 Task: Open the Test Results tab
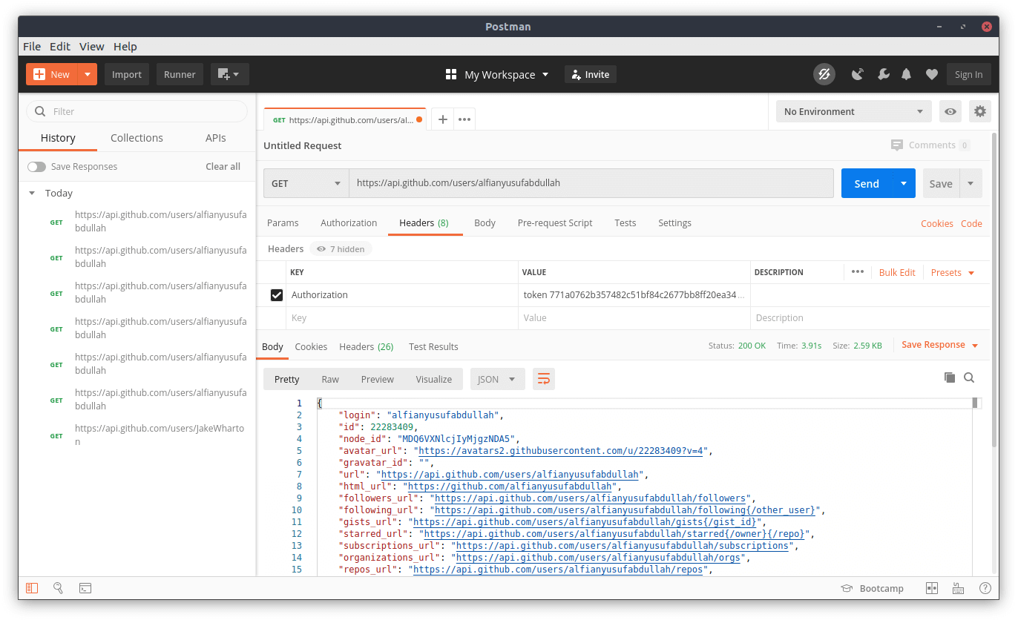coord(433,346)
